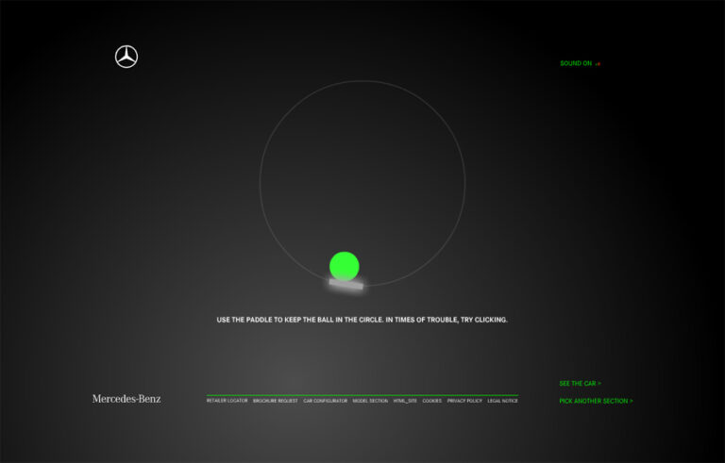Open the Privacy Policy link
725x463 pixels.
tap(464, 401)
